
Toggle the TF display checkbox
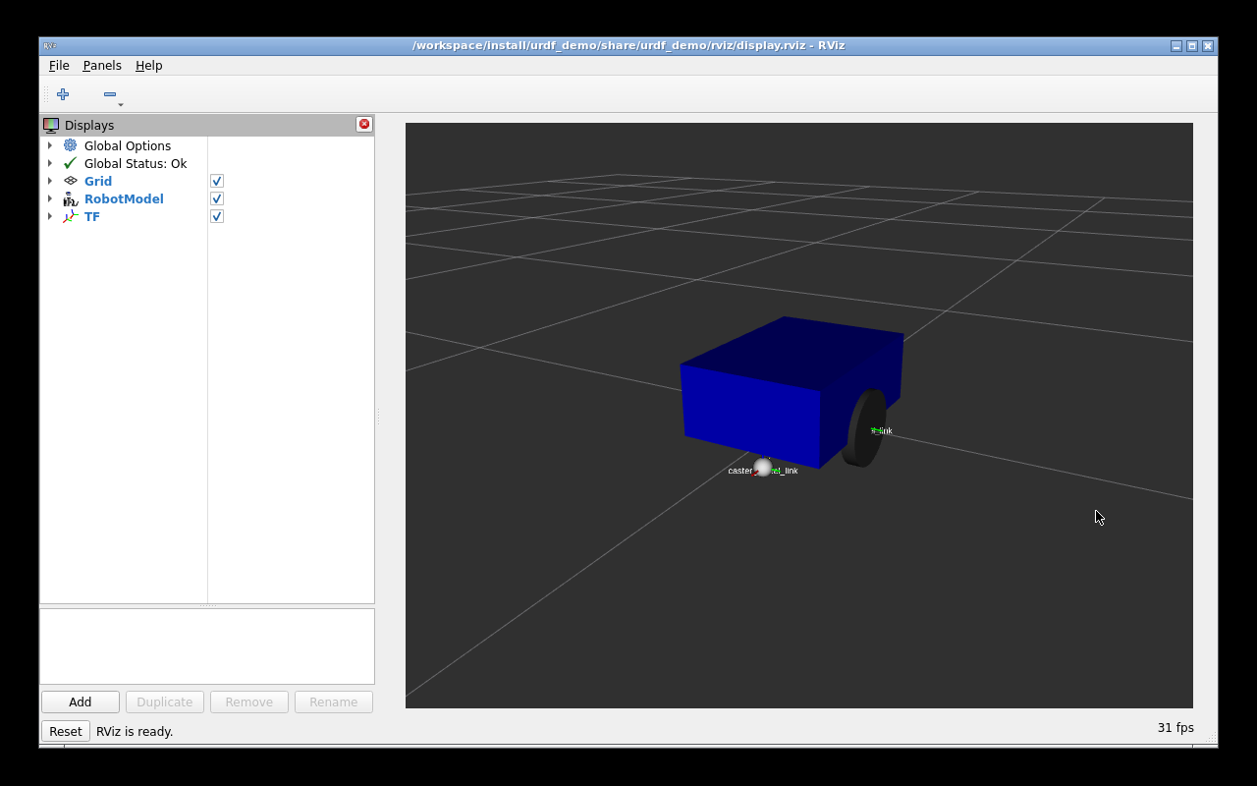click(x=217, y=216)
